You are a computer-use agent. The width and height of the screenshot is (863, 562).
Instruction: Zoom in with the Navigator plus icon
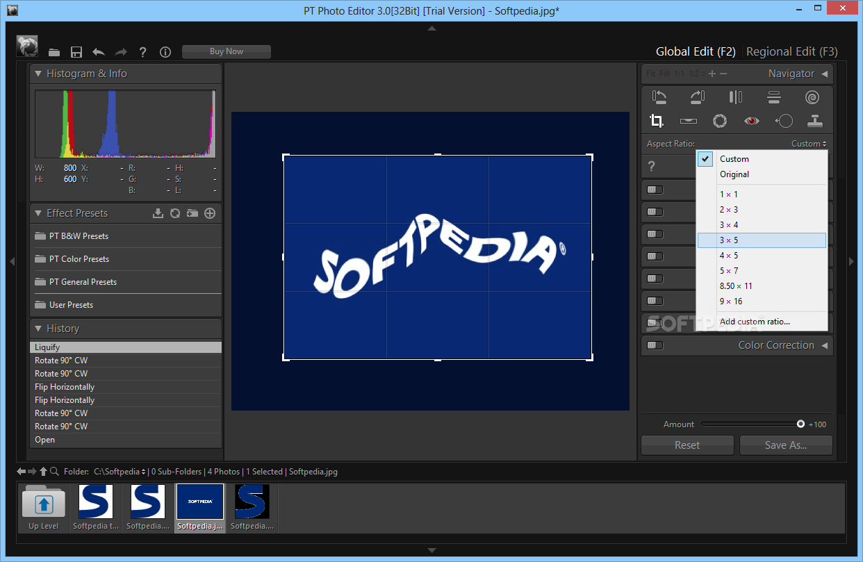712,74
